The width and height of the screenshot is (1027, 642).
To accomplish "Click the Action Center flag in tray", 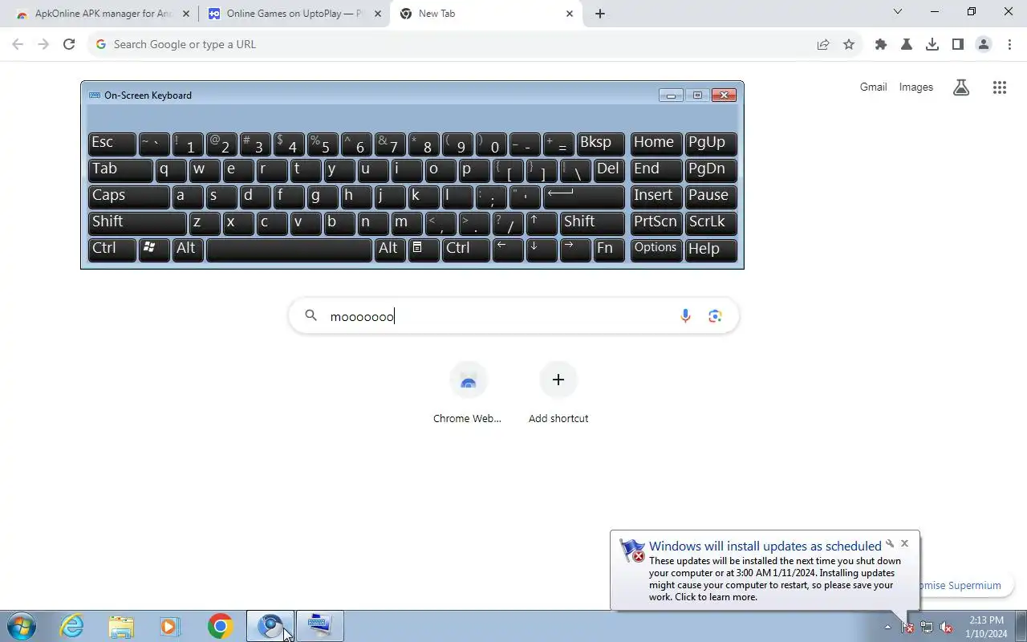I will (907, 628).
